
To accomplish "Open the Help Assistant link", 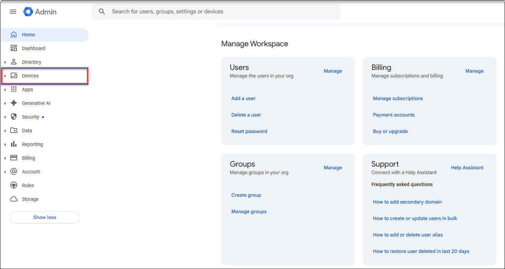I will point(467,168).
